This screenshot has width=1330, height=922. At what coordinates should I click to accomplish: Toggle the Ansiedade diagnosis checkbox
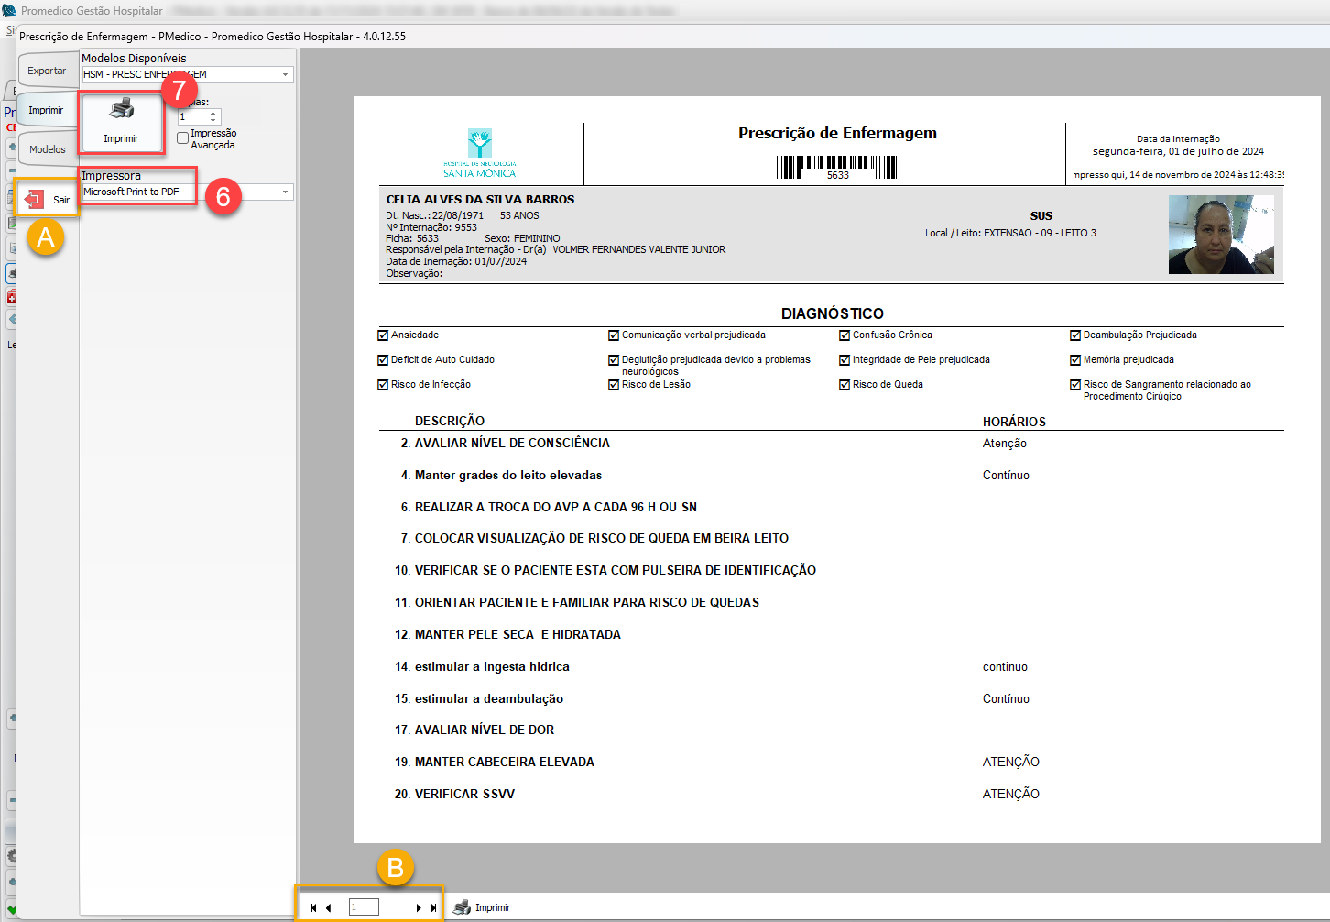coord(383,335)
